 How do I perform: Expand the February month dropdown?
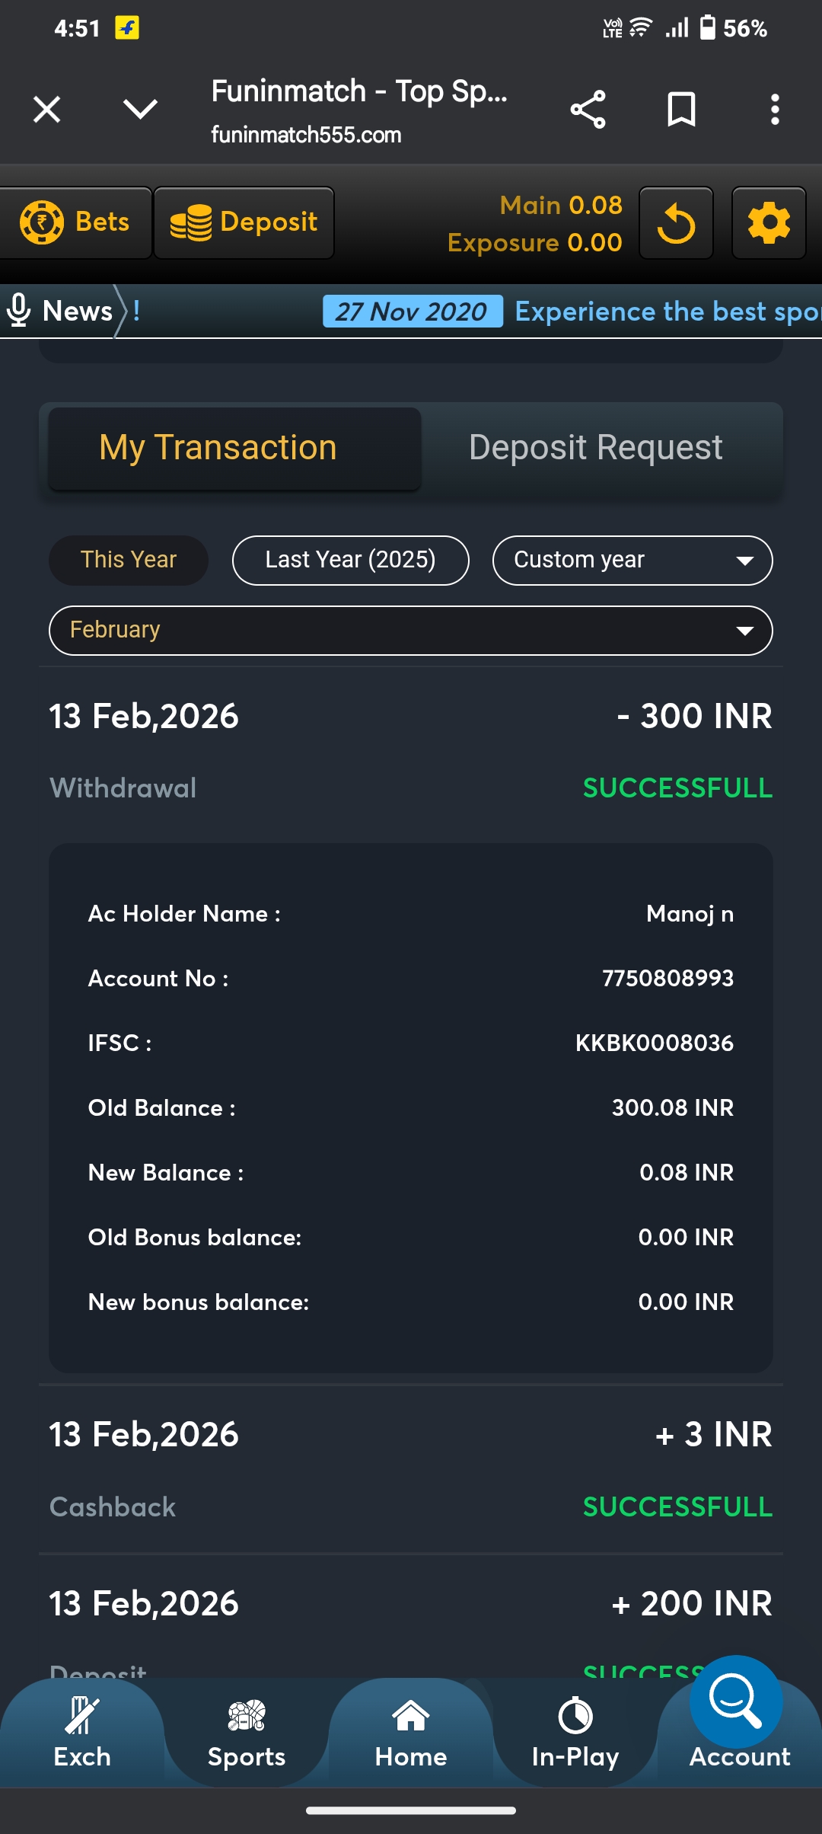click(411, 630)
